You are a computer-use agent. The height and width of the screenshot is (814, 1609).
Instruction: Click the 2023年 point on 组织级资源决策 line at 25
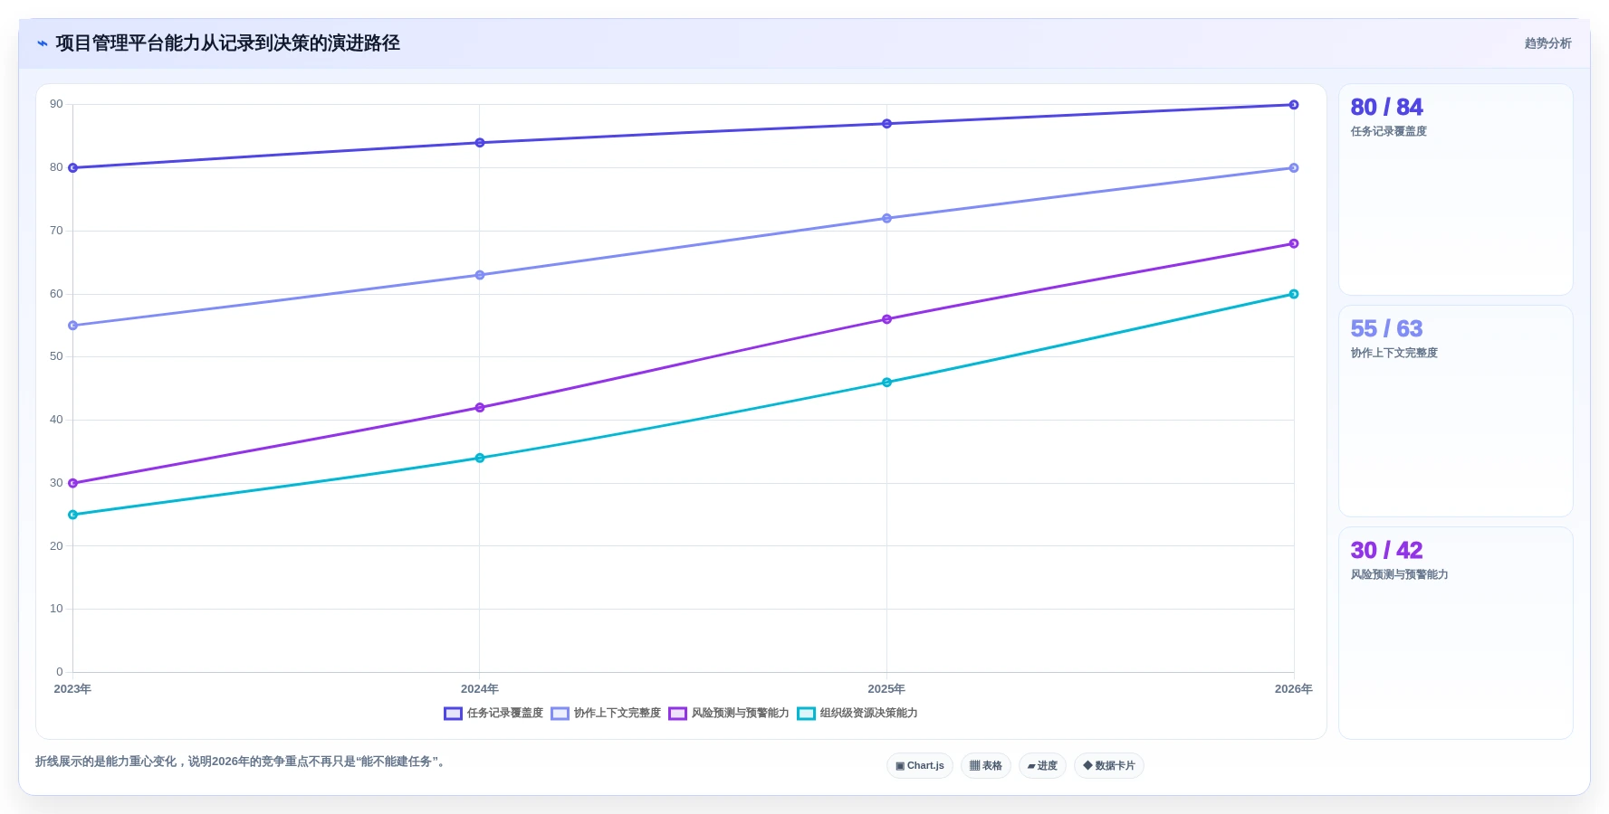[72, 515]
